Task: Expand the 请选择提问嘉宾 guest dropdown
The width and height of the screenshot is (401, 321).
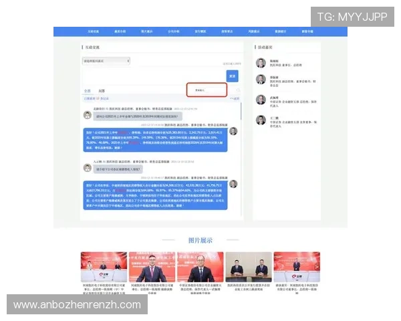Action: [x=106, y=61]
